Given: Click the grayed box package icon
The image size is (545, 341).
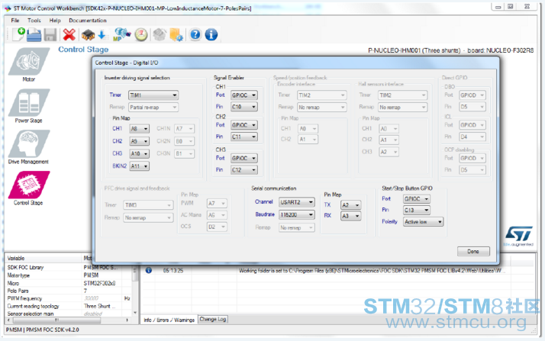Looking at the screenshot, I should pos(160,35).
